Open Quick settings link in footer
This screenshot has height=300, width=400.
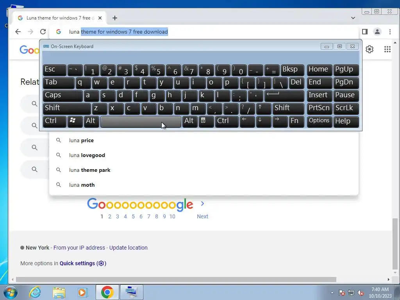pos(83,263)
